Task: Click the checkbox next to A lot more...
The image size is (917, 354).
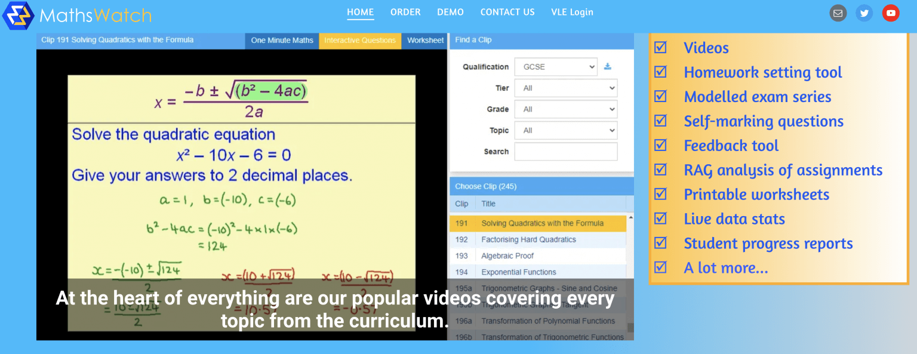Action: point(660,267)
